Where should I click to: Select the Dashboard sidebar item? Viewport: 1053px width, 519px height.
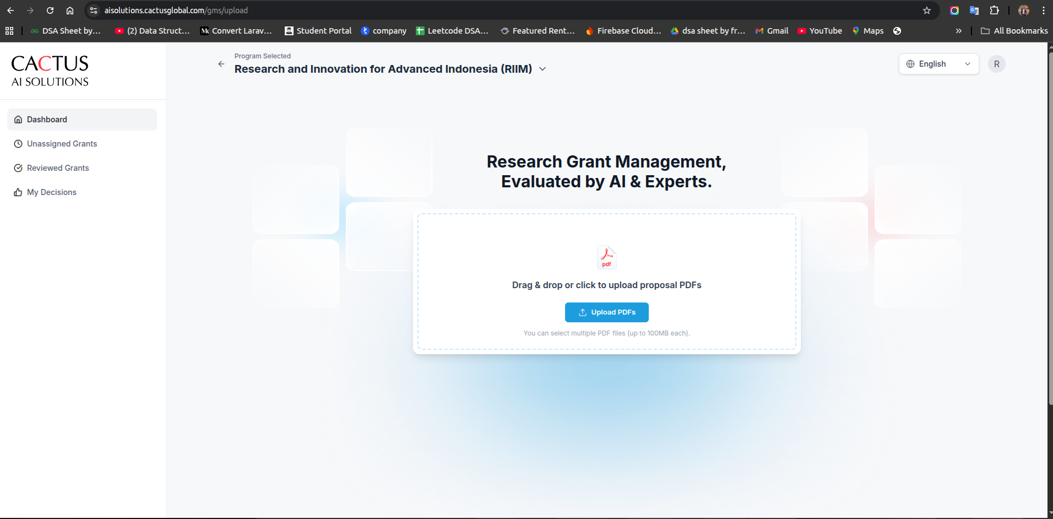pos(47,120)
